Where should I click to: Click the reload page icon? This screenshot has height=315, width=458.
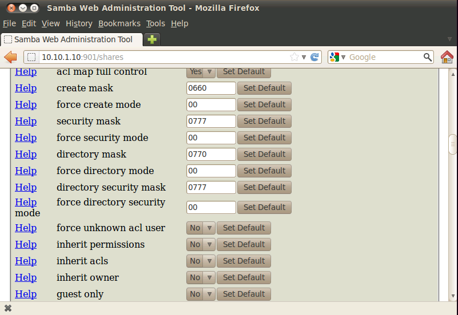click(314, 57)
